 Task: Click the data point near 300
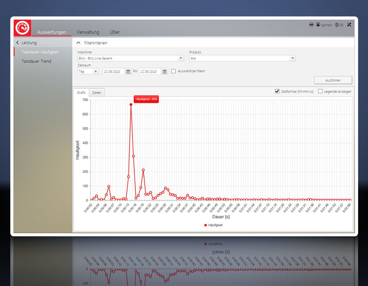(x=133, y=156)
